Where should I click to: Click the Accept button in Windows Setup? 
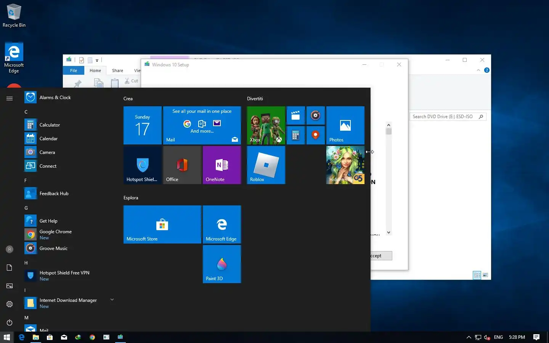[381, 256]
